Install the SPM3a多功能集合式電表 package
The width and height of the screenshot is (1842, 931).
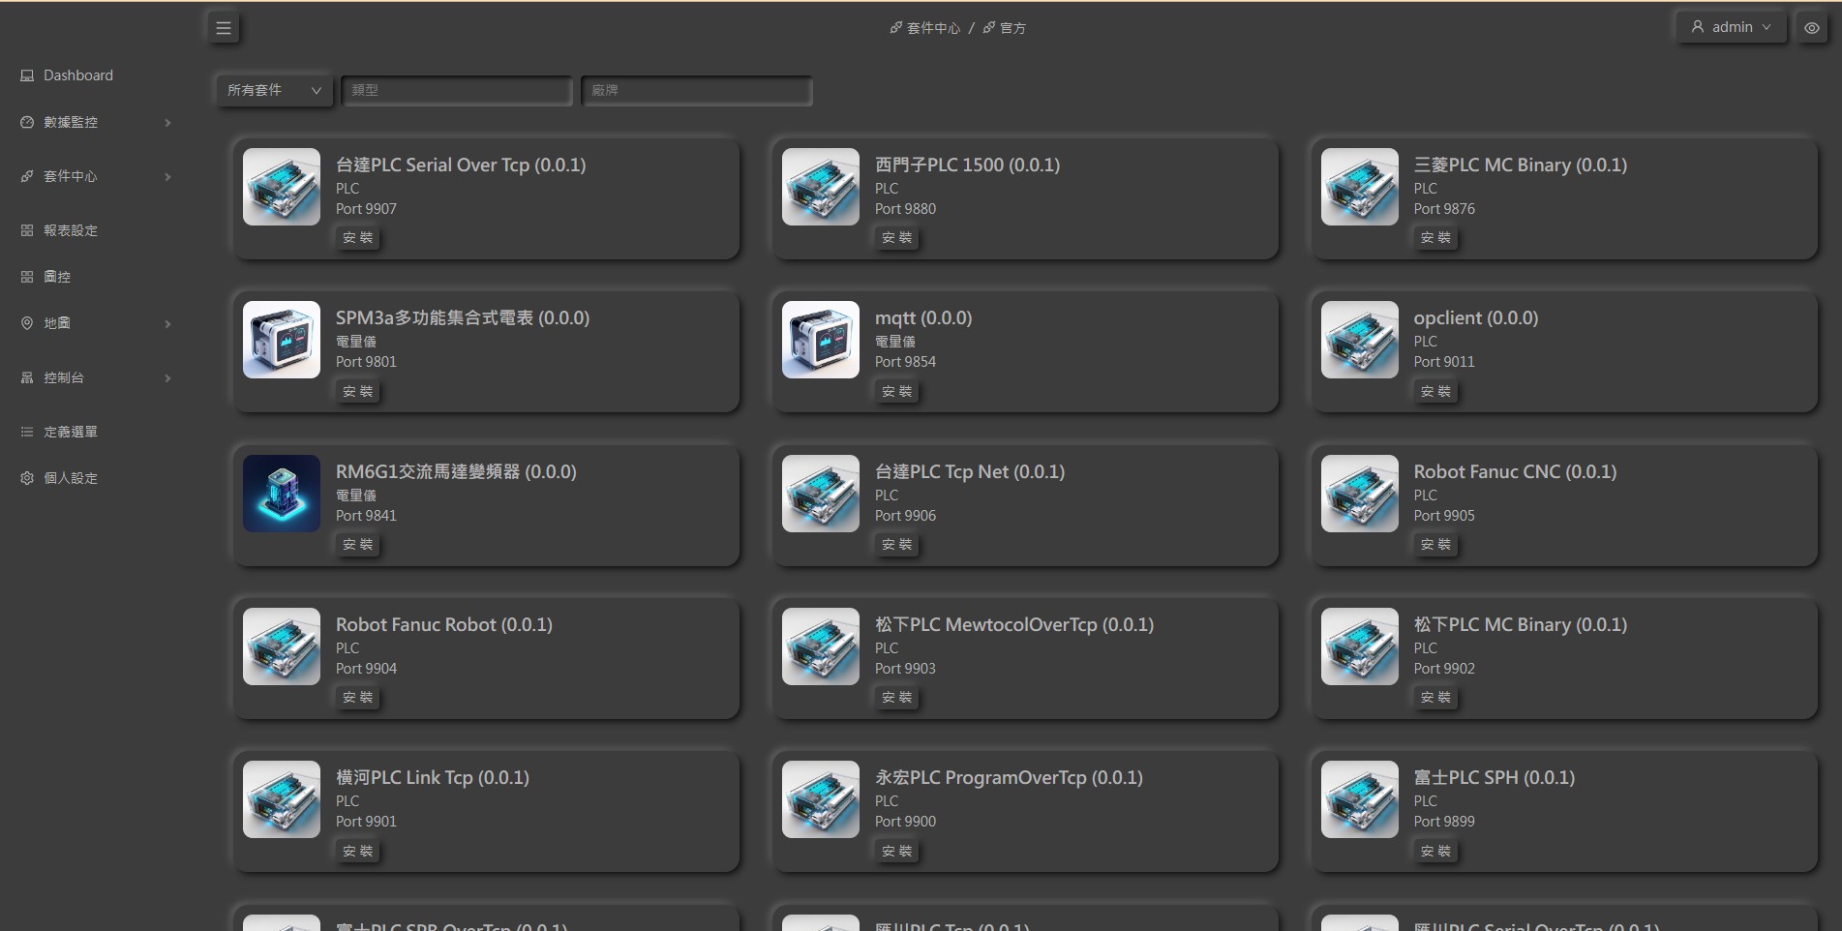pos(358,392)
